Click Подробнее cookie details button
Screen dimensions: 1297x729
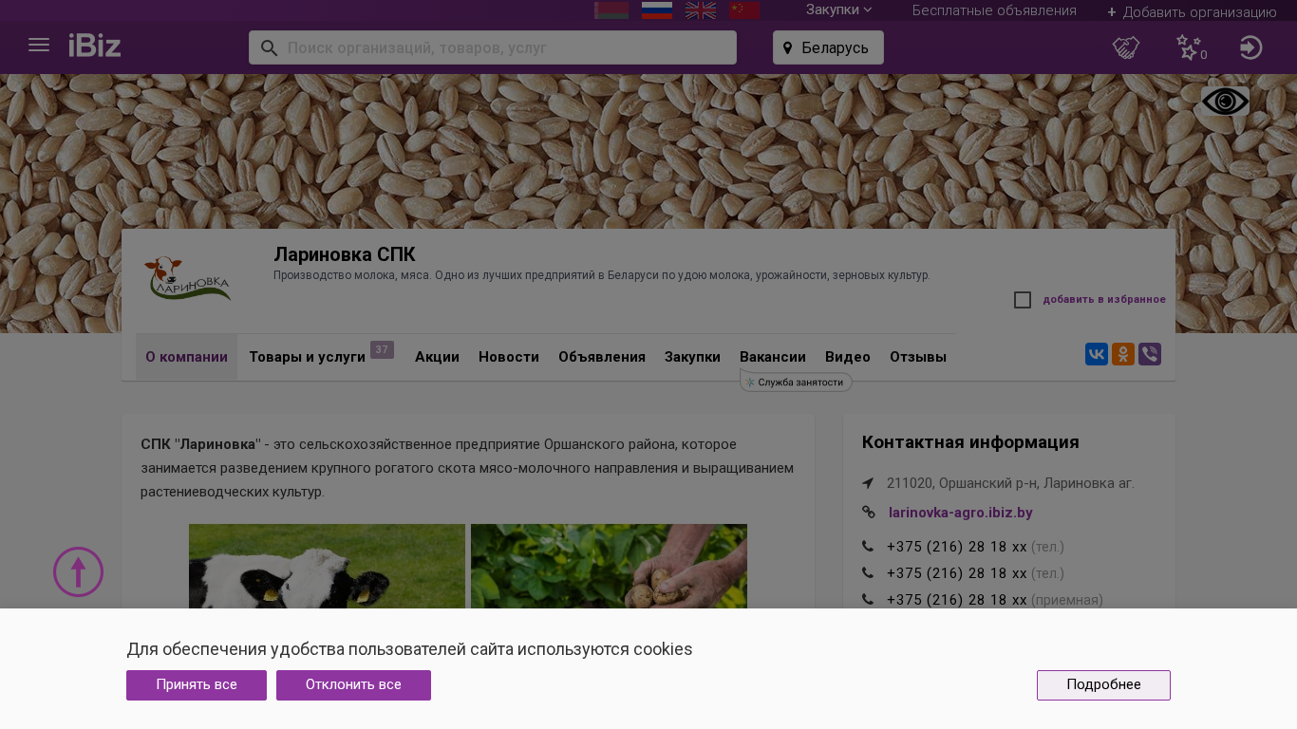[1103, 685]
